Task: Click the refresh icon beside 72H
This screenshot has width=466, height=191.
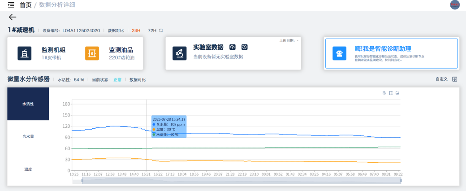Action: (161, 30)
